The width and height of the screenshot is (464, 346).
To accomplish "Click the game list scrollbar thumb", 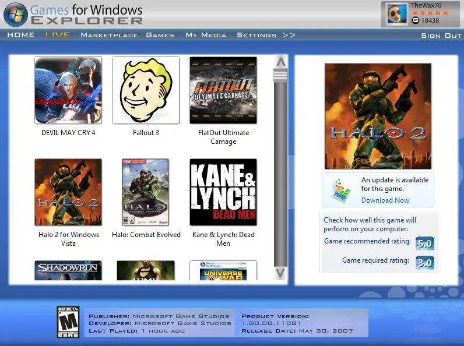I will point(280,75).
